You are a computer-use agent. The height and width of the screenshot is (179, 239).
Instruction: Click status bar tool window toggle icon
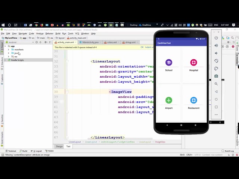pos(3,155)
